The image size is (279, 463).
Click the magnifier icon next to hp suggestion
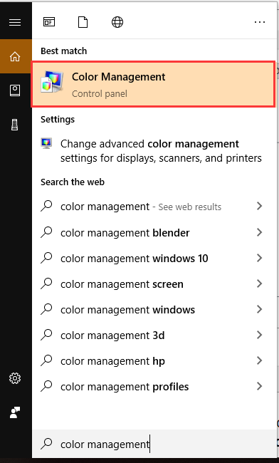[46, 360]
